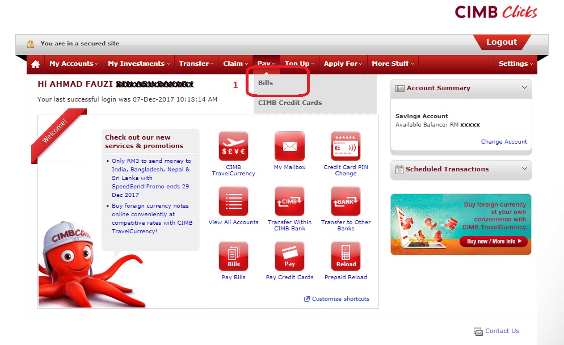Open Transfer Within CIMB Bank icon
Screen dimensions: 564x345
289,201
